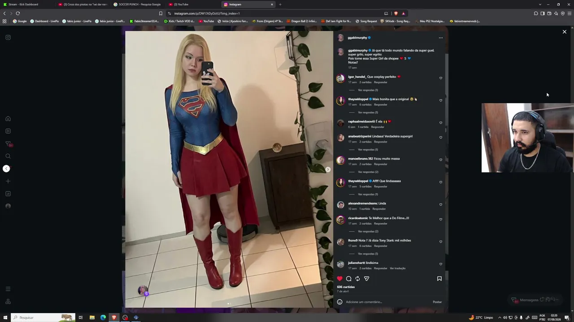This screenshot has height=322, width=574.
Task: Open the Instagram logo in sidebar
Action: coord(8,37)
